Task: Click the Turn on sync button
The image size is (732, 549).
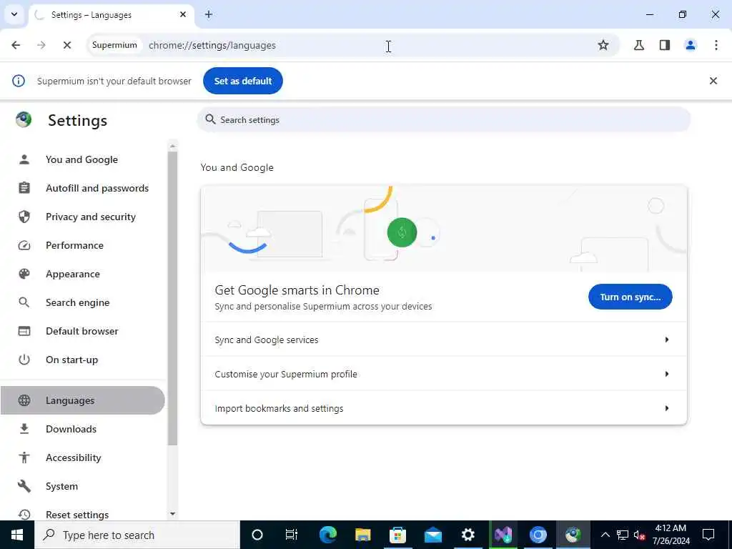Action: (x=630, y=297)
